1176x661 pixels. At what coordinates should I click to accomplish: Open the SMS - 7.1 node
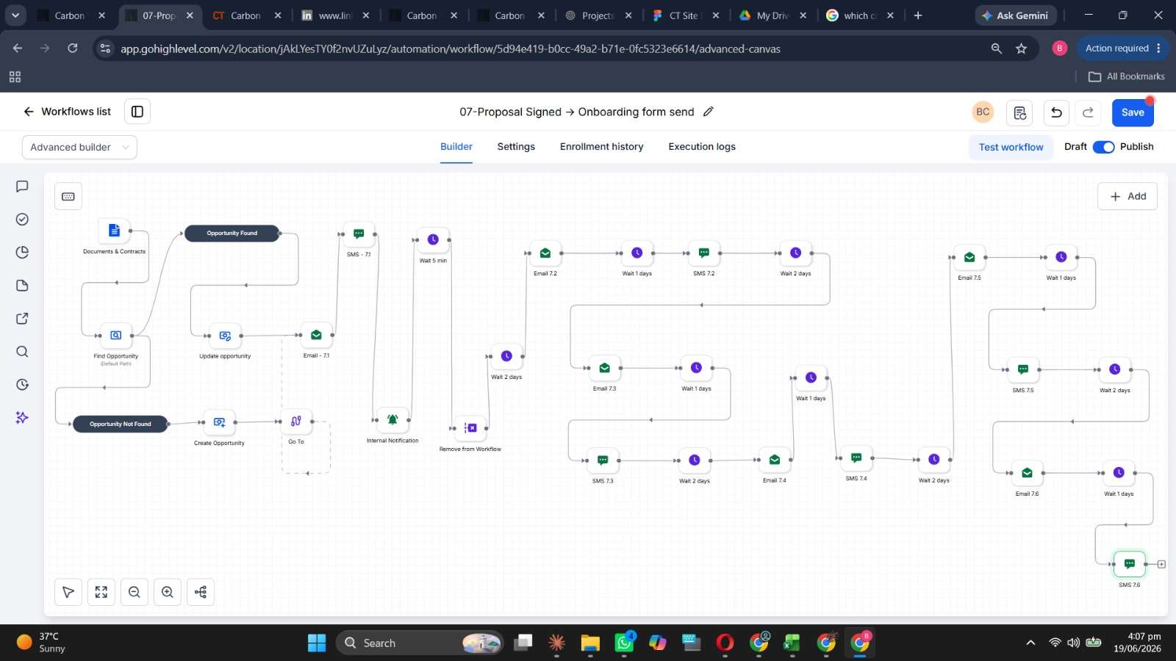(x=359, y=235)
